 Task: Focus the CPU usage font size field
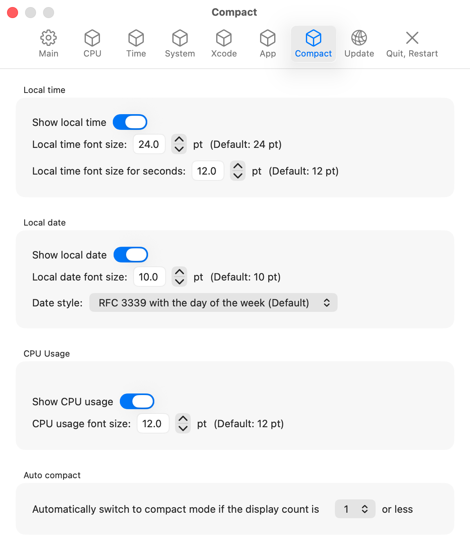152,424
